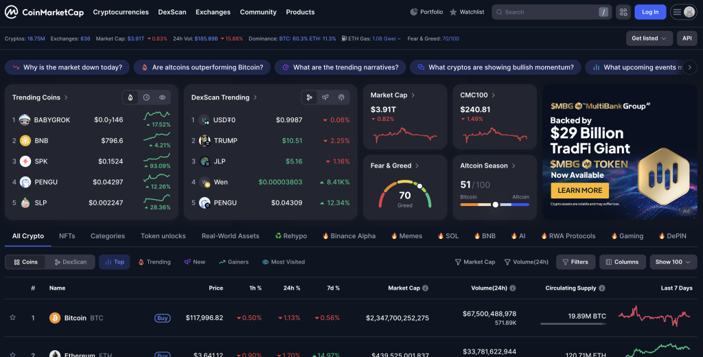Viewport: 703px width, 357px height.
Task: Open the Community menu
Action: (x=258, y=12)
